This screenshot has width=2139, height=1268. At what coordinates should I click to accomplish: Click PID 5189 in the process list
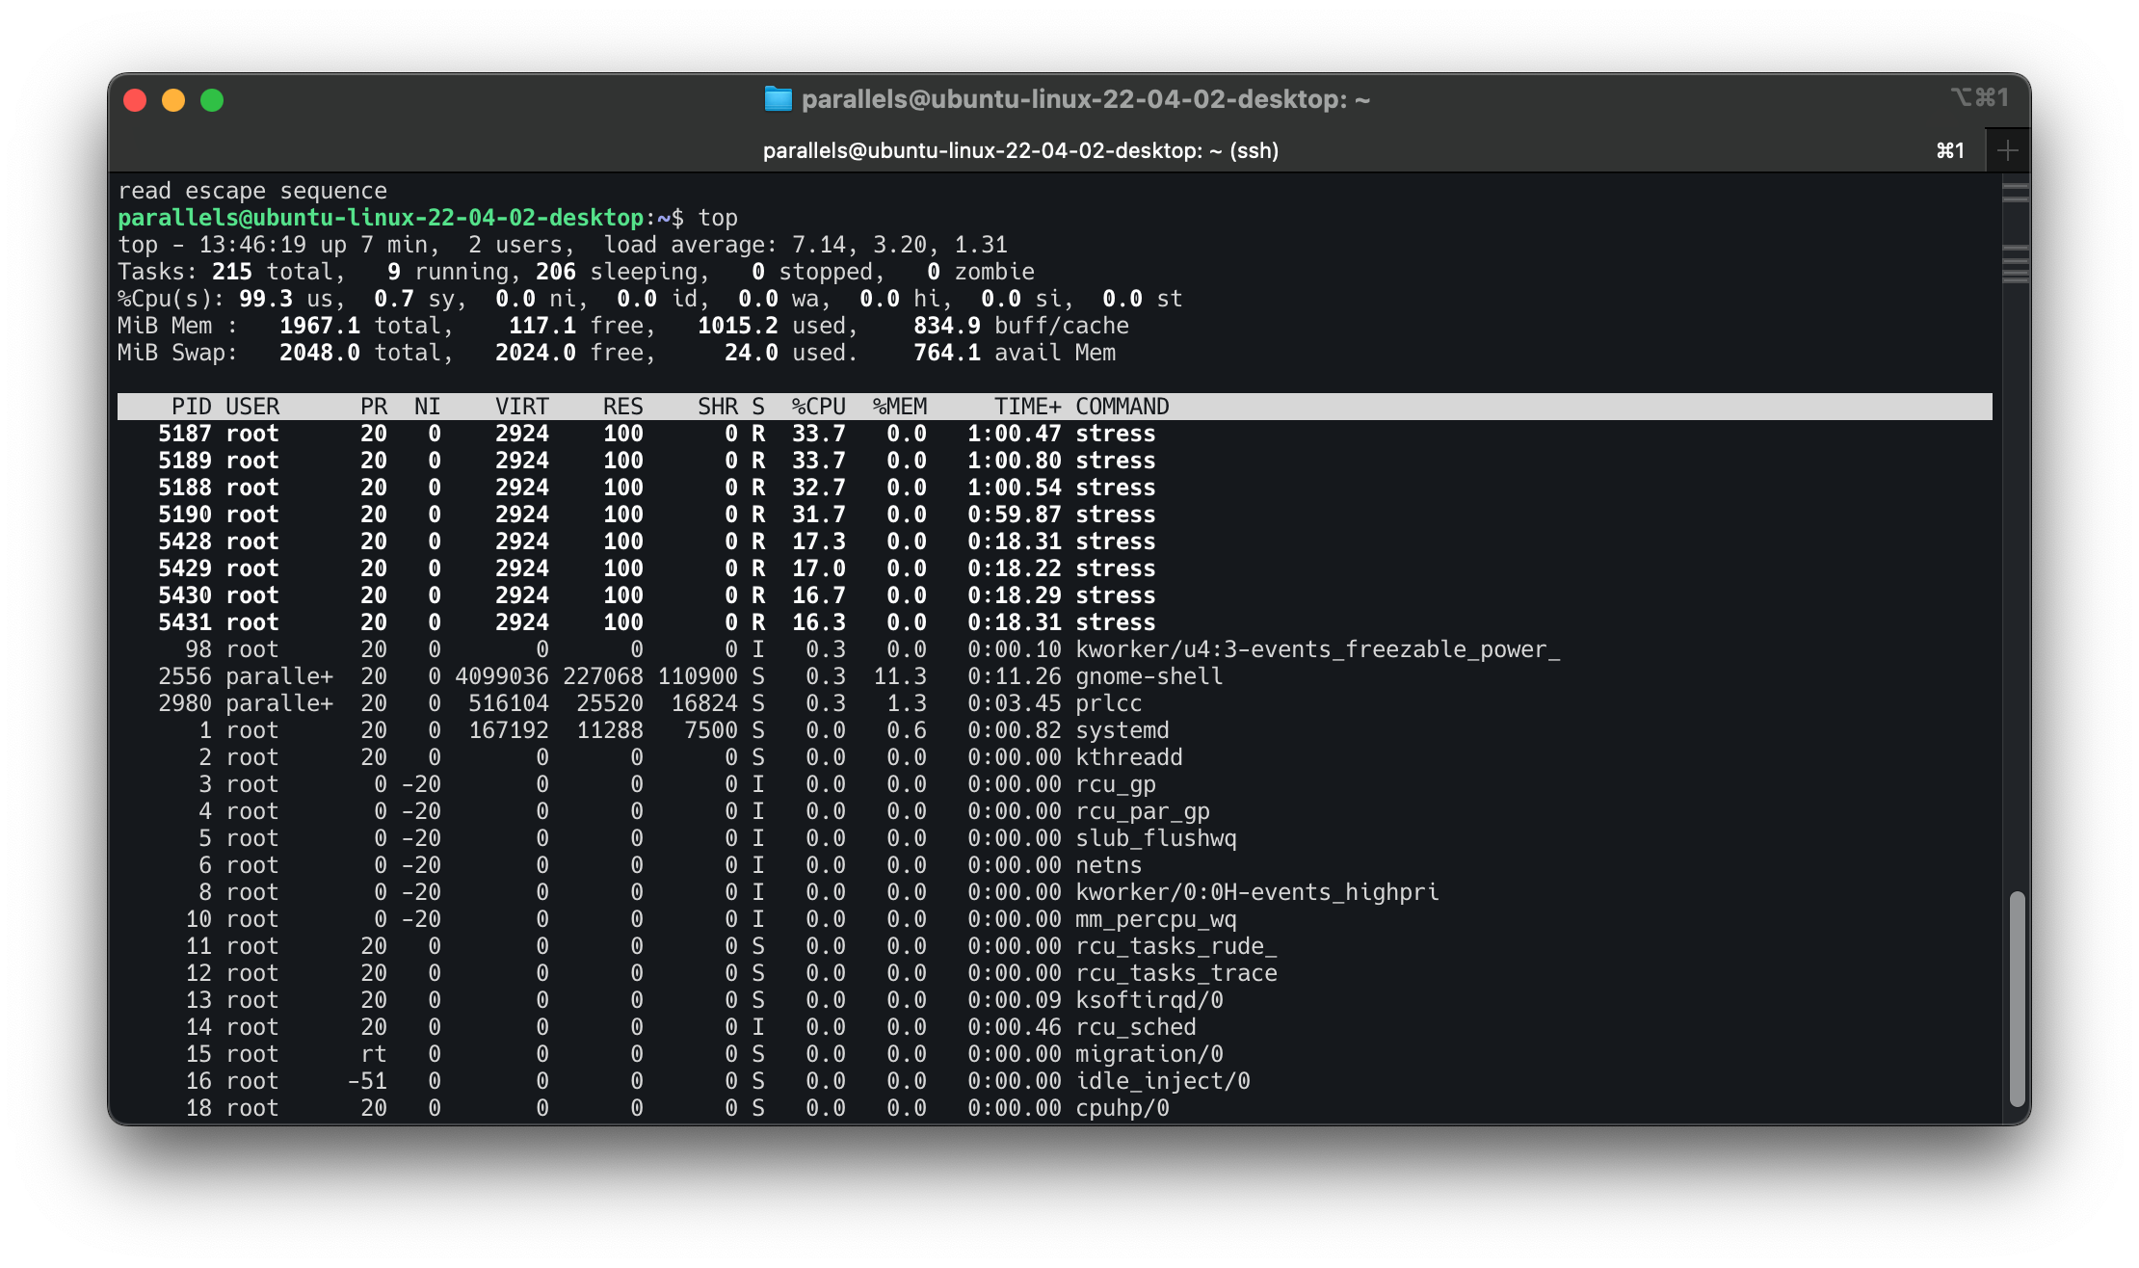[x=185, y=461]
